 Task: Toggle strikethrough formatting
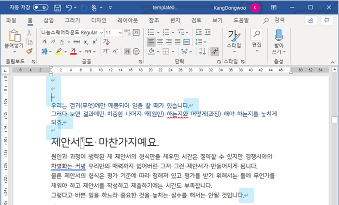tap(76, 41)
